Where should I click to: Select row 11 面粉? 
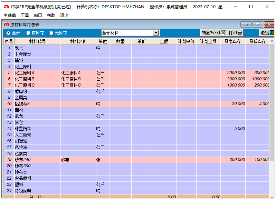click(x=136, y=110)
